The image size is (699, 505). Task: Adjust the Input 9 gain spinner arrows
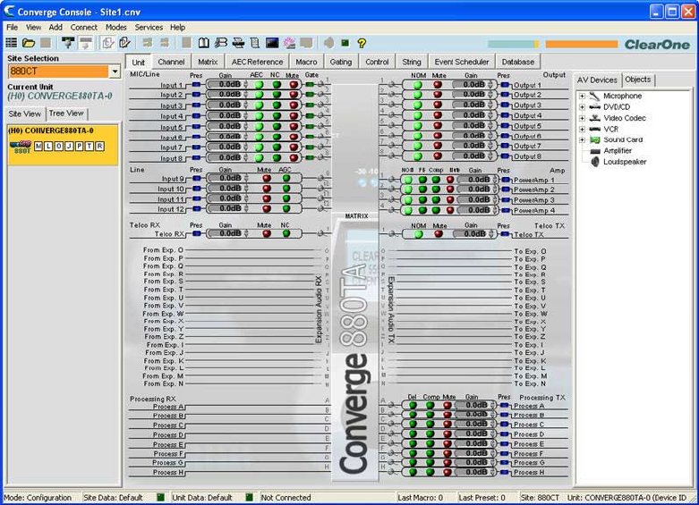[246, 179]
